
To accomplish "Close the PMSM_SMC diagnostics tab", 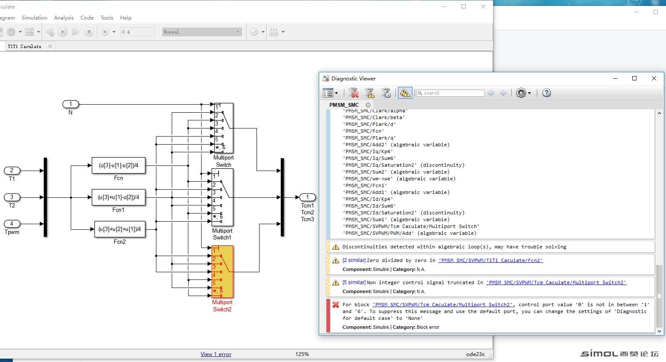I will 368,105.
